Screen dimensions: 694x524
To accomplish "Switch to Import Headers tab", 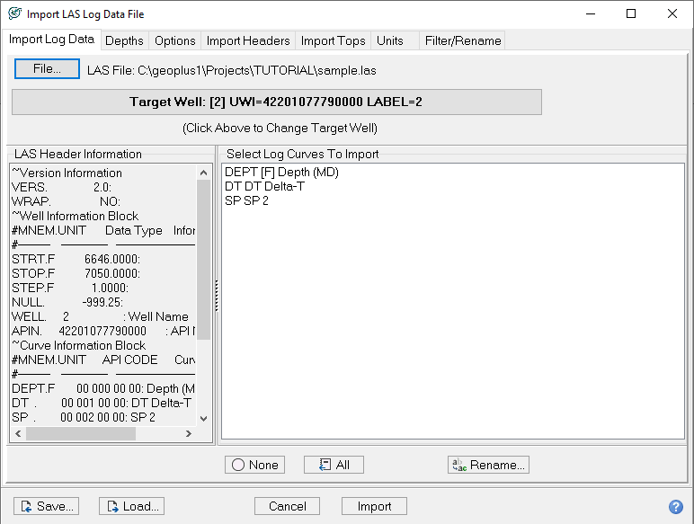I will (248, 40).
